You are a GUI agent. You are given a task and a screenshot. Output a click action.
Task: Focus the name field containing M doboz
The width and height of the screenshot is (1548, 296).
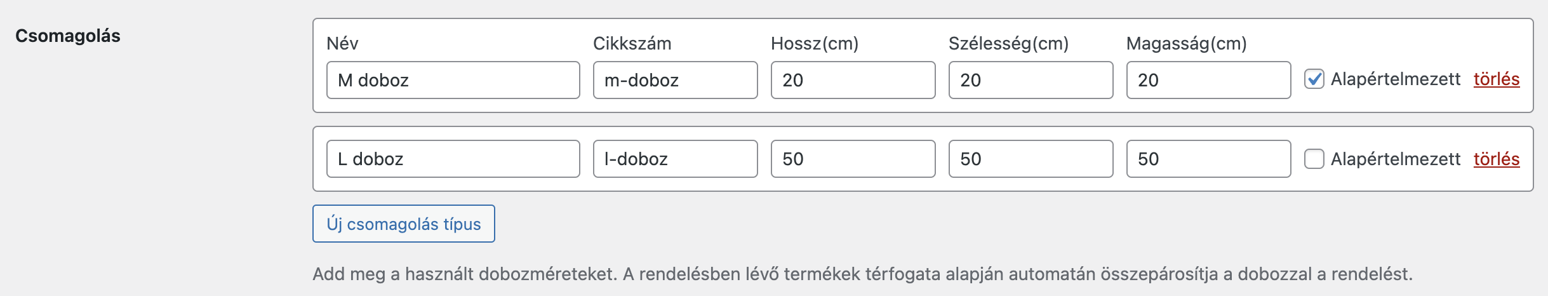coord(453,80)
